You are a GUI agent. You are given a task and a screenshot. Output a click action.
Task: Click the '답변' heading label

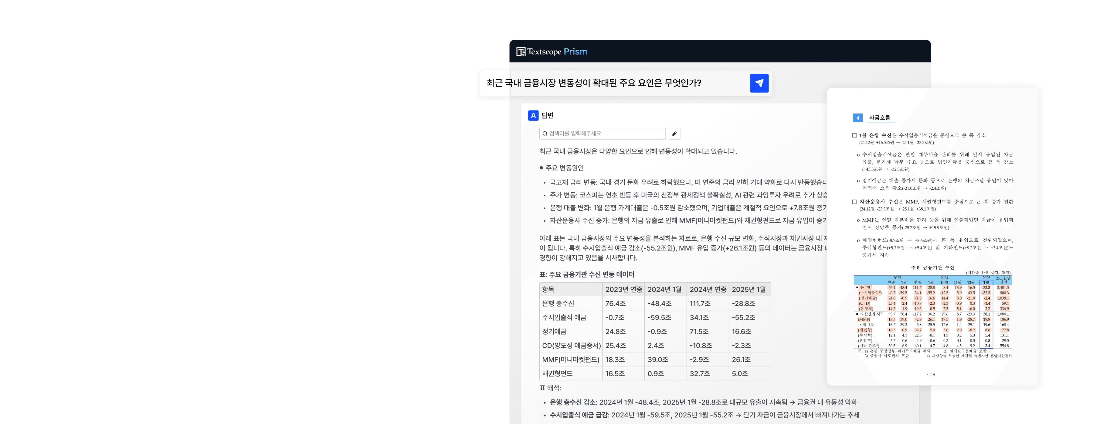(x=547, y=115)
